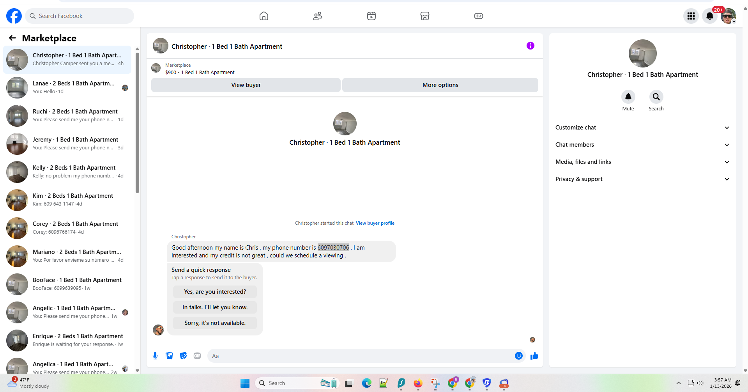Image resolution: width=748 pixels, height=392 pixels.
Task: Open Kelly 2 Beds 1 Bath conversation
Action: [x=67, y=172]
